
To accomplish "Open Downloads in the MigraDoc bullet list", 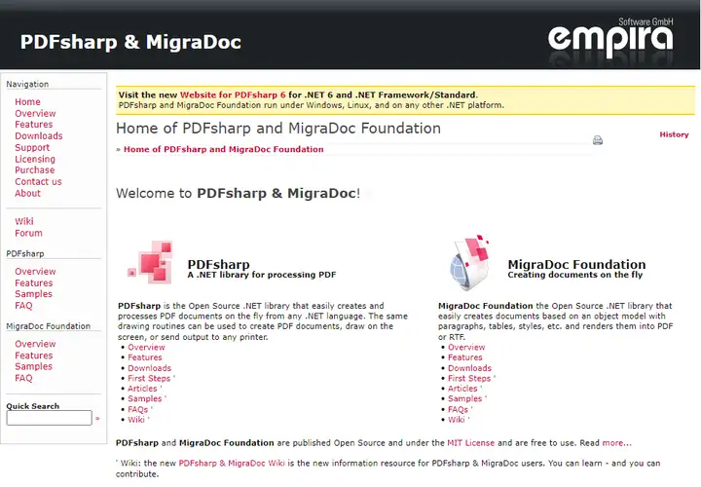I will (x=469, y=368).
